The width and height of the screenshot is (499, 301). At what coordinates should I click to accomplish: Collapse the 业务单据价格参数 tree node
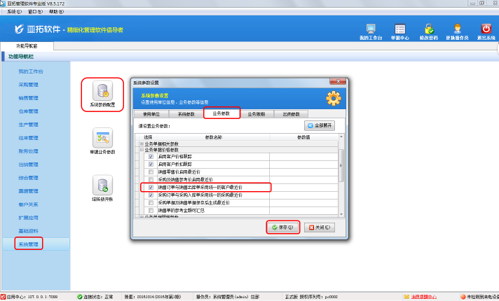pos(142,150)
